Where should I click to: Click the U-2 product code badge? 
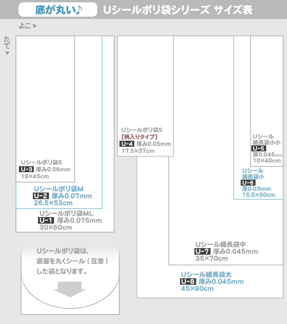(41, 196)
